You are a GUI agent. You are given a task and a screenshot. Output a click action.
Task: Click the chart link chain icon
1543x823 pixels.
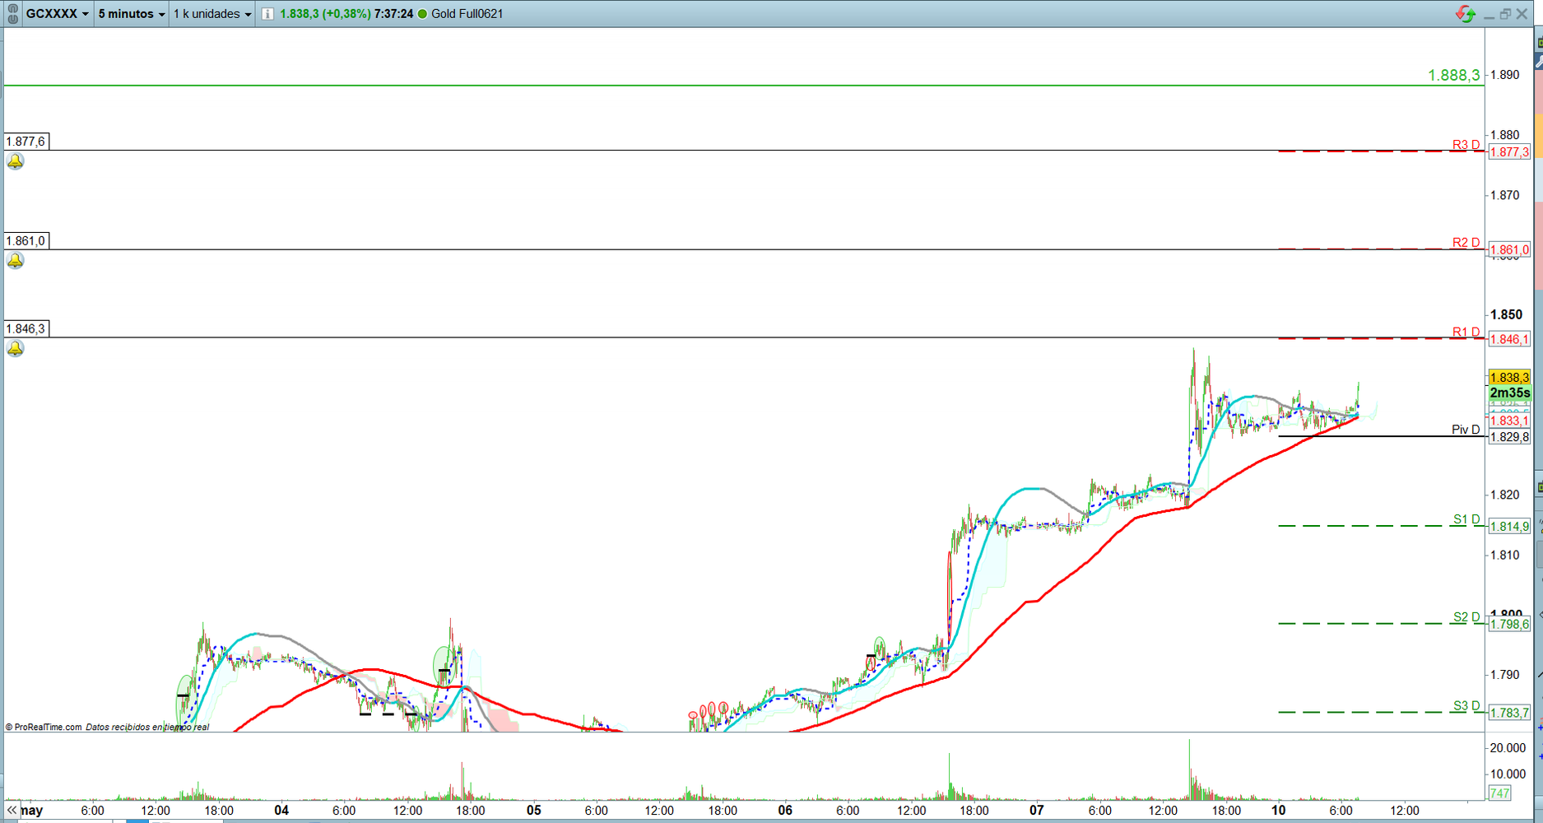click(x=12, y=14)
